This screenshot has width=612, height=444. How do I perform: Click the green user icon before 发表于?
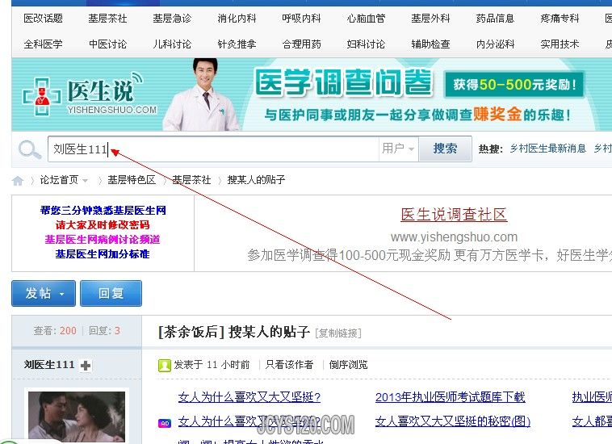click(x=164, y=365)
